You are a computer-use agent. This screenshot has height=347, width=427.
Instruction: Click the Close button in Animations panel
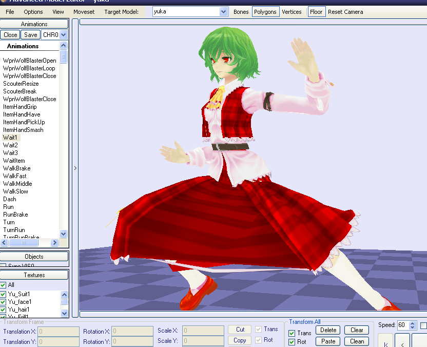click(x=10, y=35)
